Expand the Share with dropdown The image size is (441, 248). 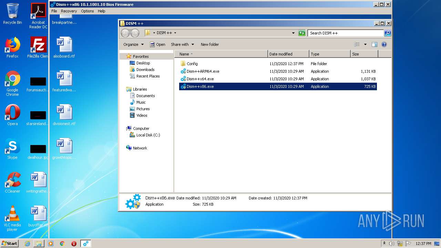pos(183,44)
